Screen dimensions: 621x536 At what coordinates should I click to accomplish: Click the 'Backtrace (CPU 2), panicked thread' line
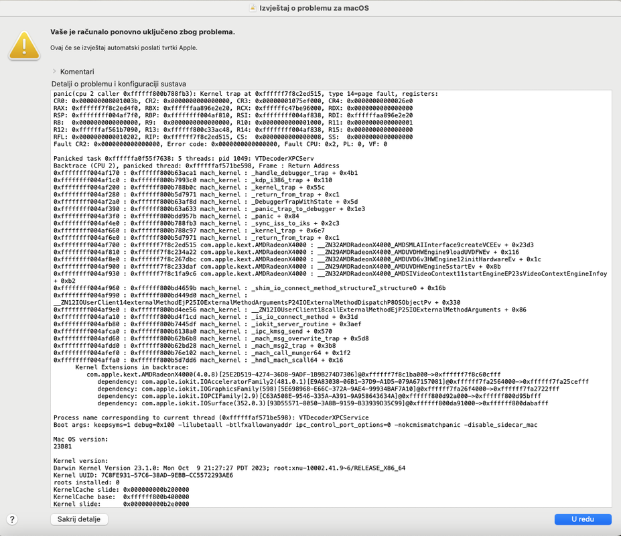pos(196,165)
